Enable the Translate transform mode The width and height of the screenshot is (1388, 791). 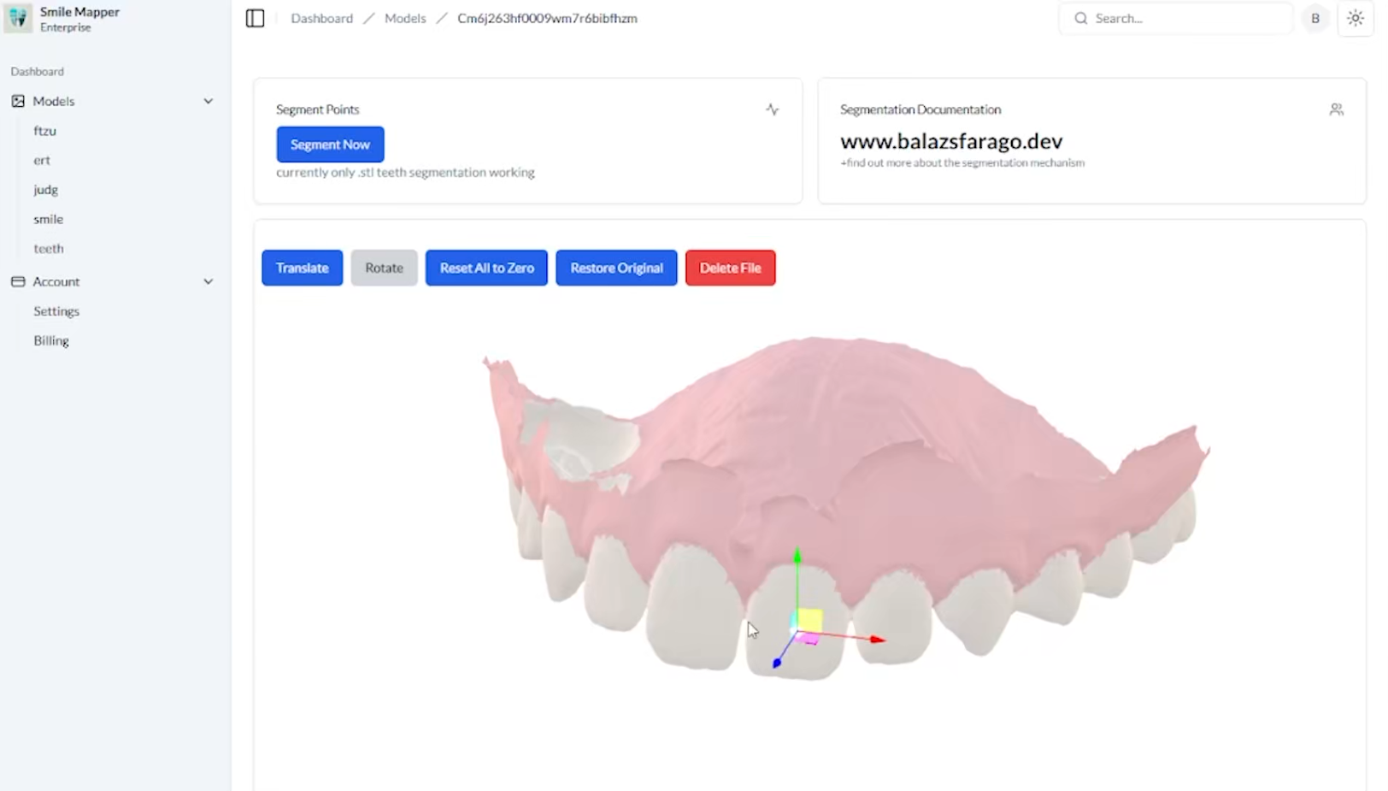[x=302, y=268]
